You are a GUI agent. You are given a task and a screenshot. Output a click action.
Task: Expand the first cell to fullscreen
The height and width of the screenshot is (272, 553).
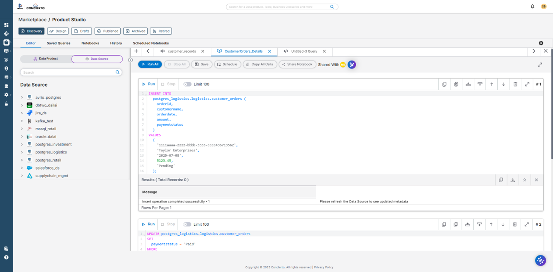[527, 84]
